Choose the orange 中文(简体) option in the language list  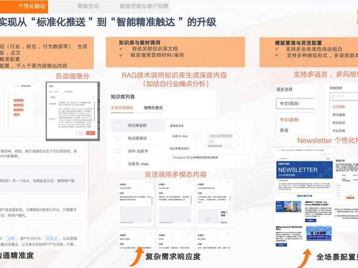tap(290, 120)
